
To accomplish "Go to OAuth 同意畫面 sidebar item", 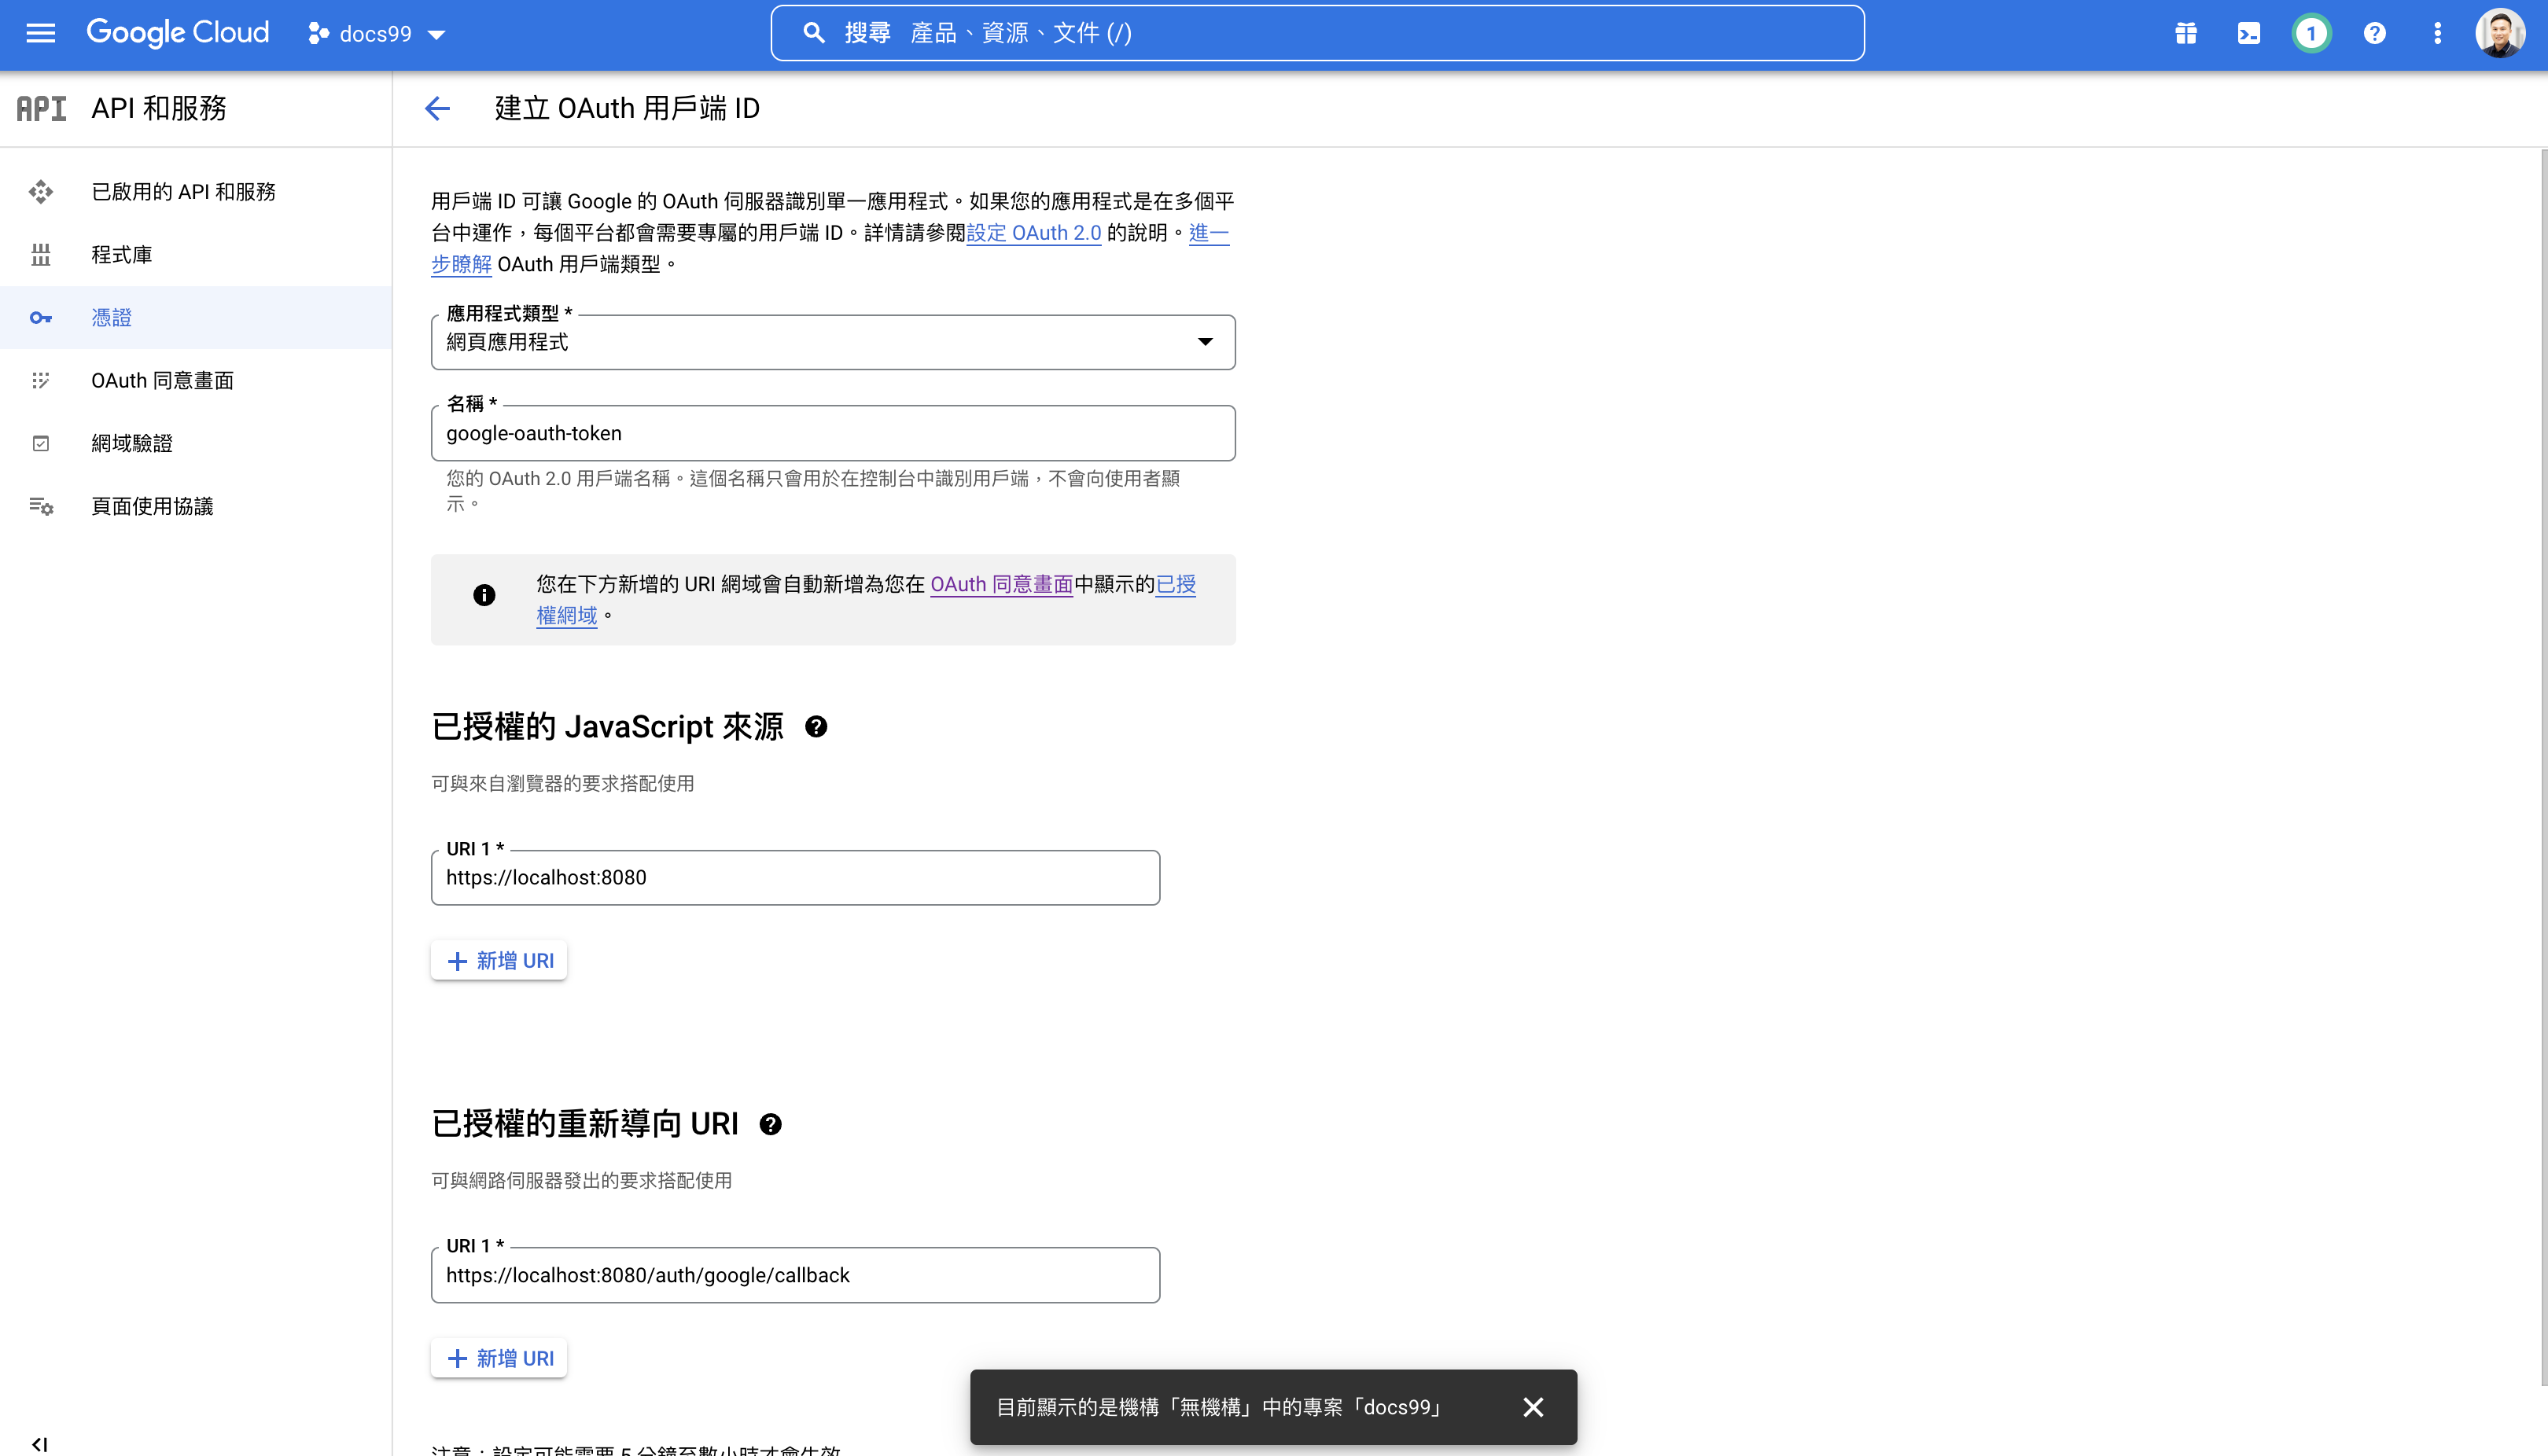I will click(162, 380).
